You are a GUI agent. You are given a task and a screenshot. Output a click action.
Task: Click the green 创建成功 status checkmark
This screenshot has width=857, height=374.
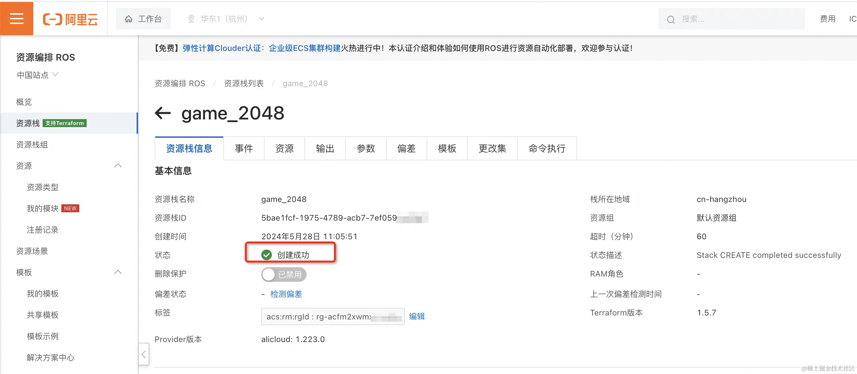(x=267, y=255)
